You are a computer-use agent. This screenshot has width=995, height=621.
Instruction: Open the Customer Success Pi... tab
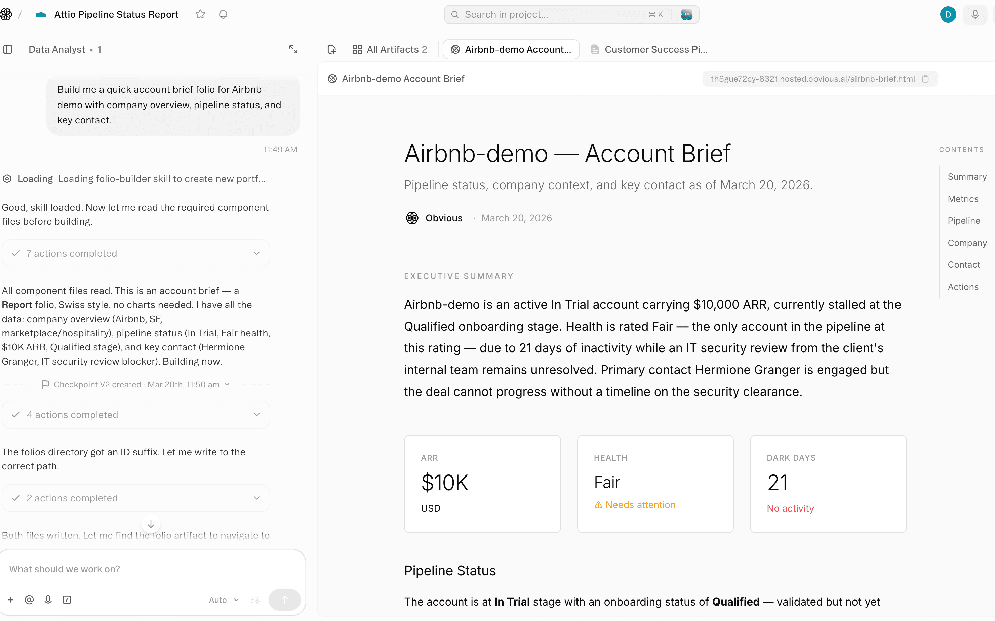tap(649, 50)
